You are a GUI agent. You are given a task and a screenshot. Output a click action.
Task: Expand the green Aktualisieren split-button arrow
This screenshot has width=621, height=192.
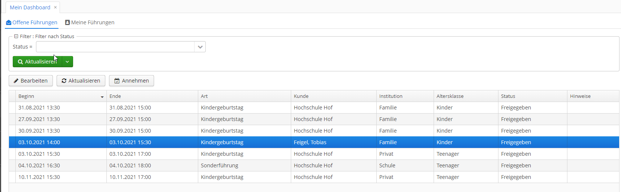coord(67,62)
